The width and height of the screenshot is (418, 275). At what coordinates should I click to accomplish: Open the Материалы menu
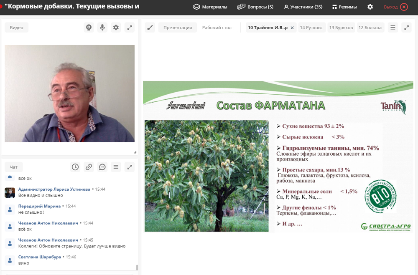tap(210, 7)
